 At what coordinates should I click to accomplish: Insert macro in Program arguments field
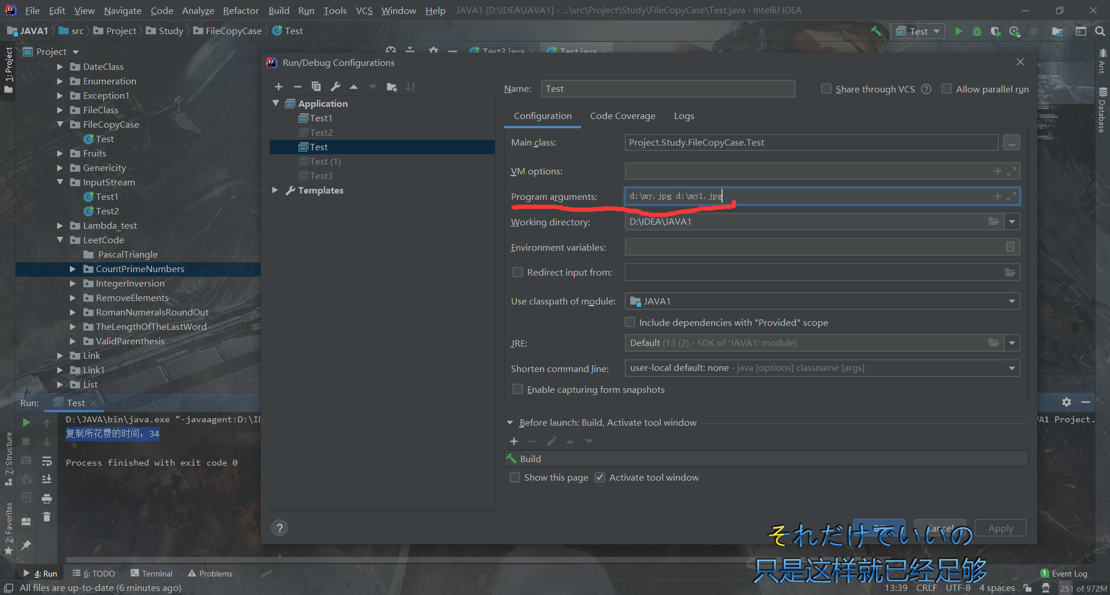click(x=998, y=196)
